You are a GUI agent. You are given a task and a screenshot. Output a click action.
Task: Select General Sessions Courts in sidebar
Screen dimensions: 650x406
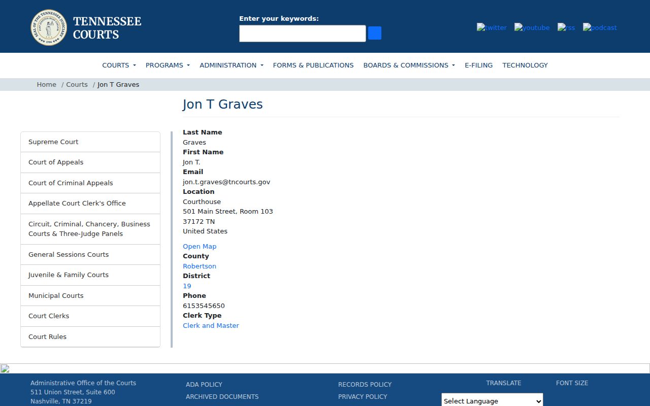90,254
